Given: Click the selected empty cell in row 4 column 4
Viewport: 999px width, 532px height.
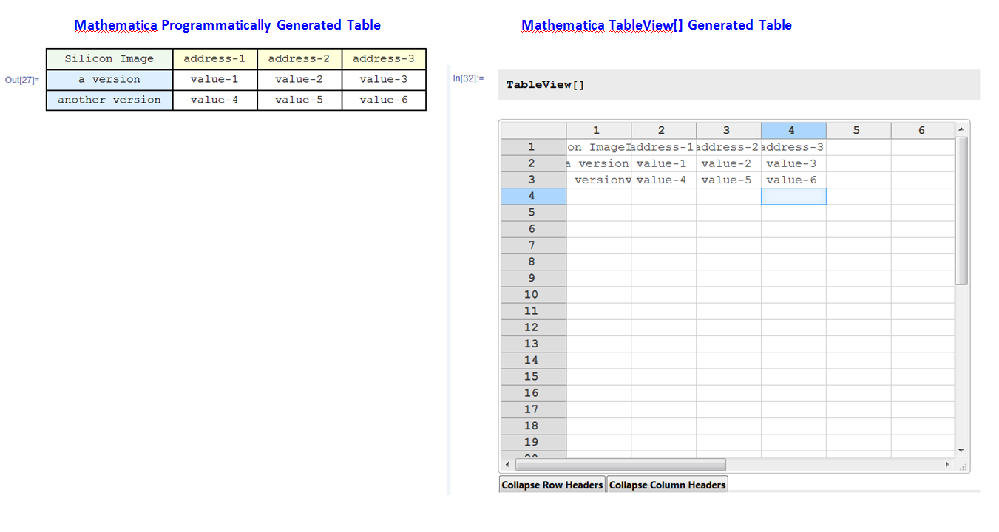Looking at the screenshot, I should pyautogui.click(x=793, y=196).
